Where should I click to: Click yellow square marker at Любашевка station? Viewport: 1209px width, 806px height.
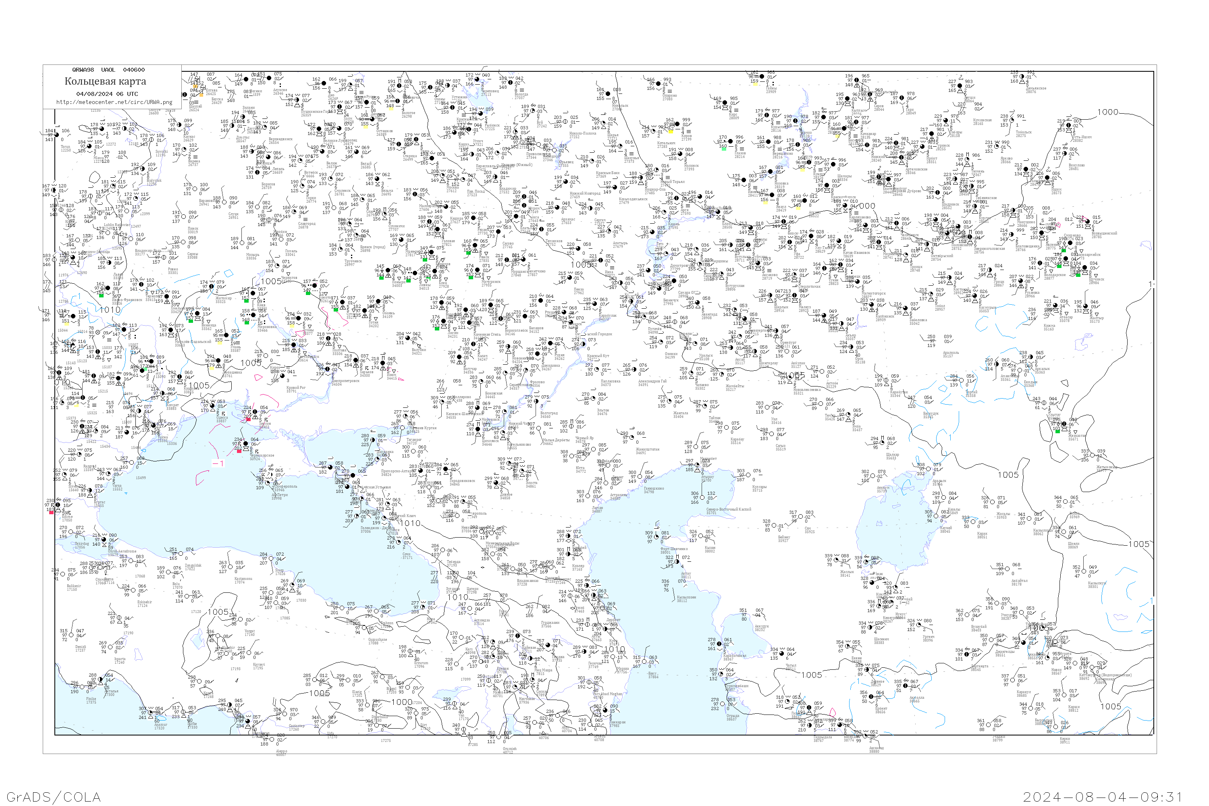pyautogui.click(x=211, y=369)
